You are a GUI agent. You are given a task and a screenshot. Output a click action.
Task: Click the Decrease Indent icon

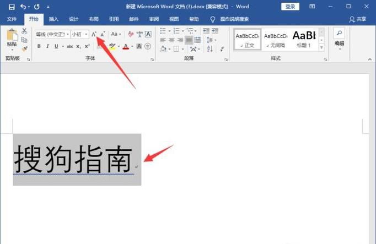point(206,31)
